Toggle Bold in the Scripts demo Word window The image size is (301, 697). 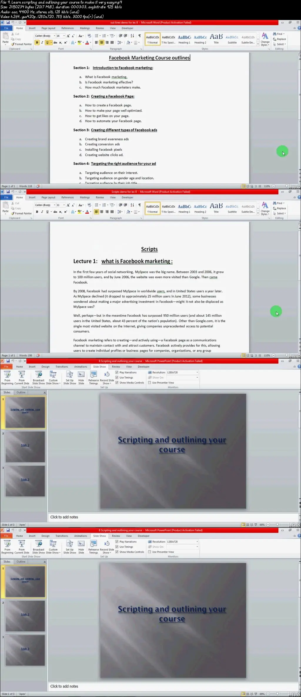click(37, 212)
